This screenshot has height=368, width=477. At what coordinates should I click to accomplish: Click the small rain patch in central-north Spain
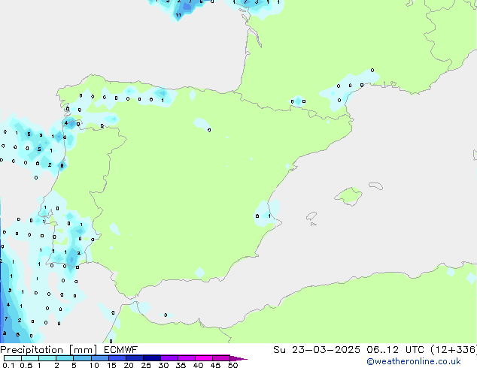[202, 124]
